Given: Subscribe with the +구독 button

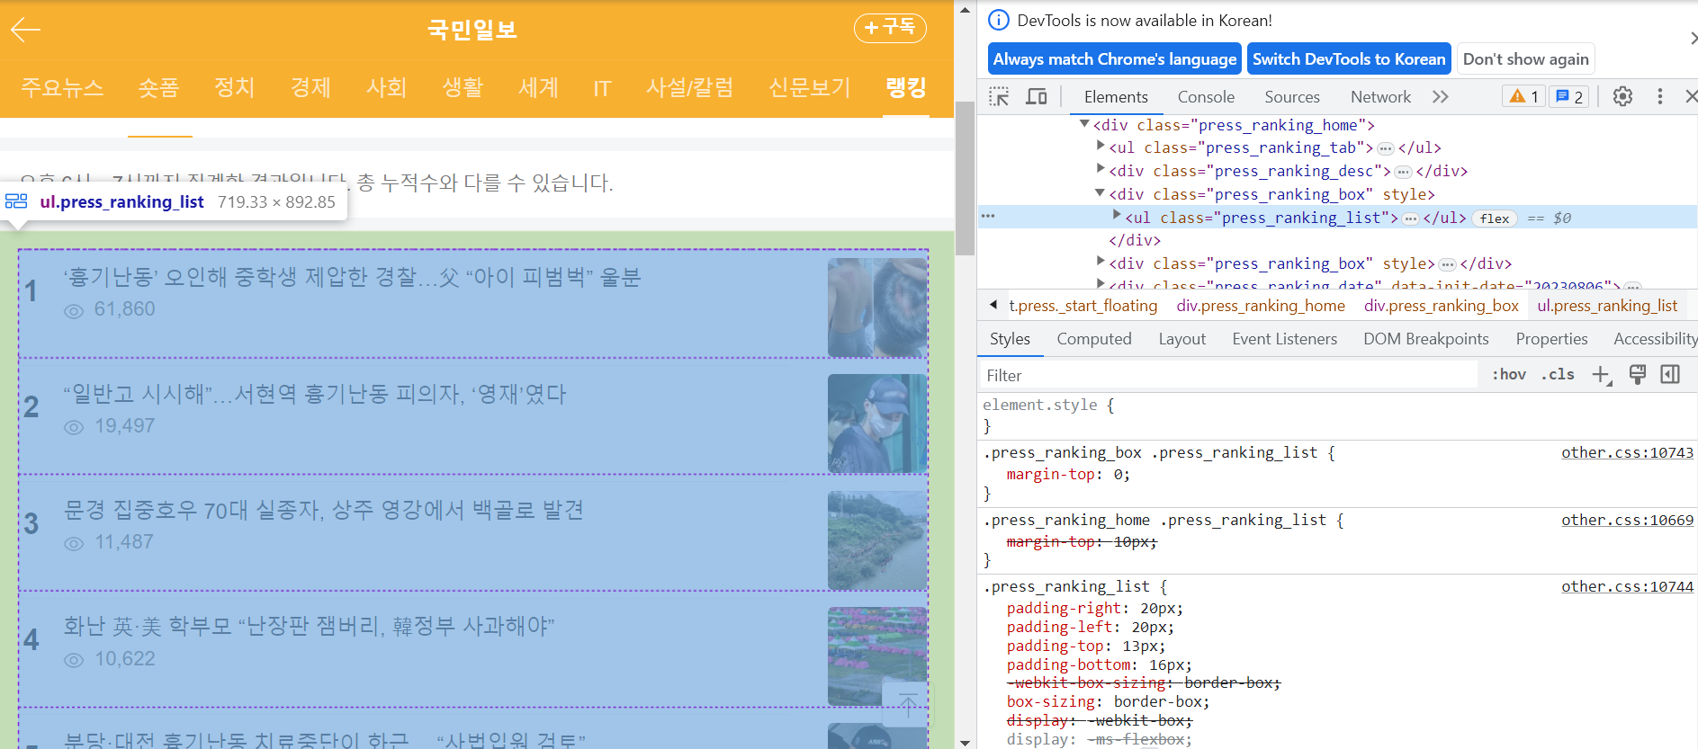Looking at the screenshot, I should [x=890, y=28].
